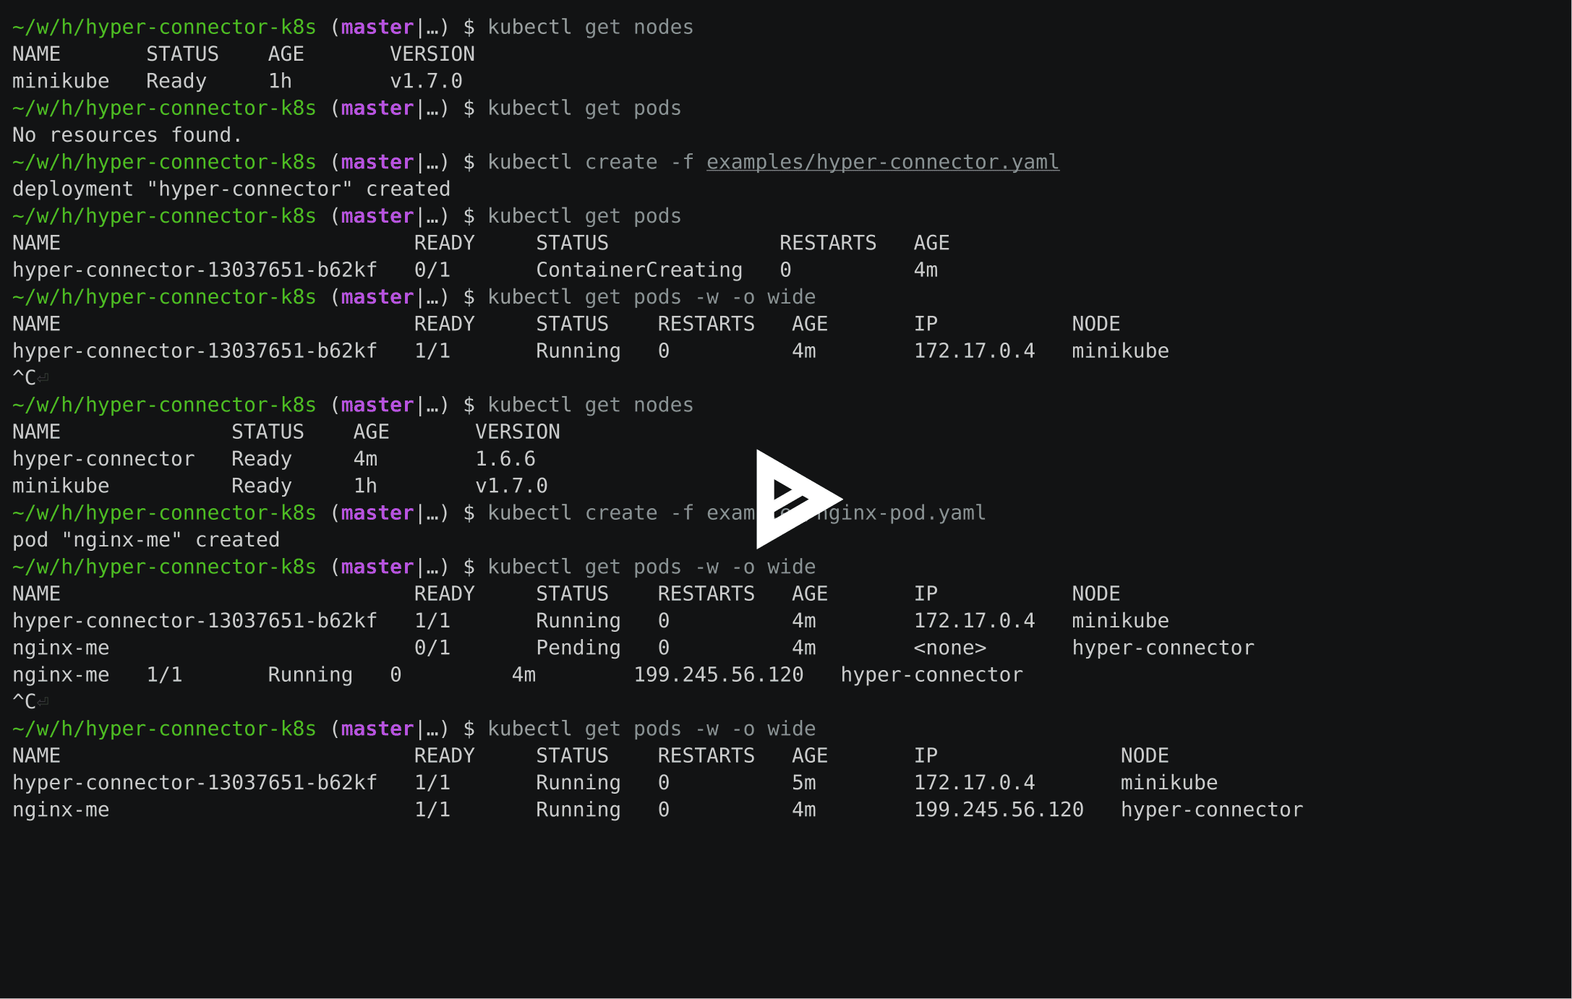Click the 0/1 ready value beside ContainerCreating

click(432, 270)
